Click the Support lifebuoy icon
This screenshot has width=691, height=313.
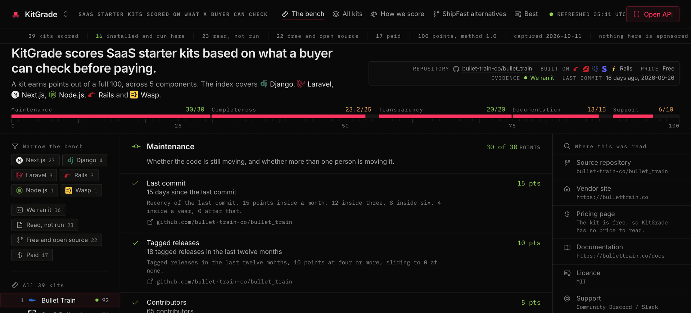coord(567,298)
